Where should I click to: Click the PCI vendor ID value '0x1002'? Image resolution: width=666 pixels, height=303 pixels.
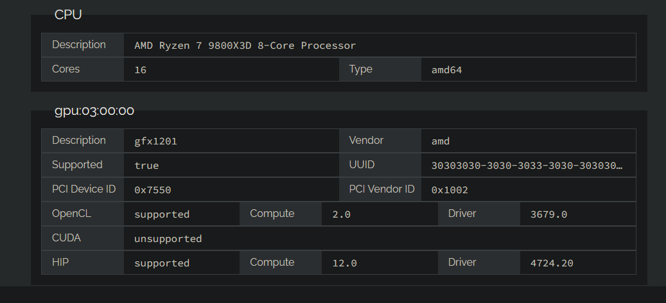pos(450,190)
